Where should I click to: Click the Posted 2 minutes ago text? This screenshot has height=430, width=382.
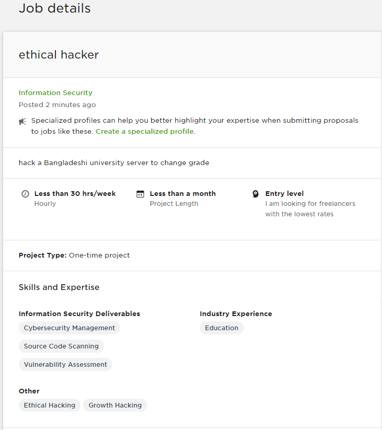57,104
